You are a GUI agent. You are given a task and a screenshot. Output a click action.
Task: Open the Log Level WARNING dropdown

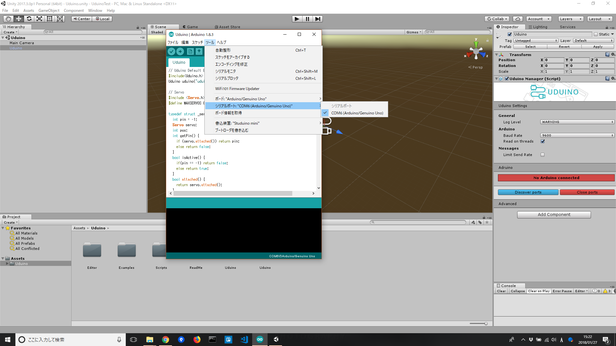coord(577,122)
